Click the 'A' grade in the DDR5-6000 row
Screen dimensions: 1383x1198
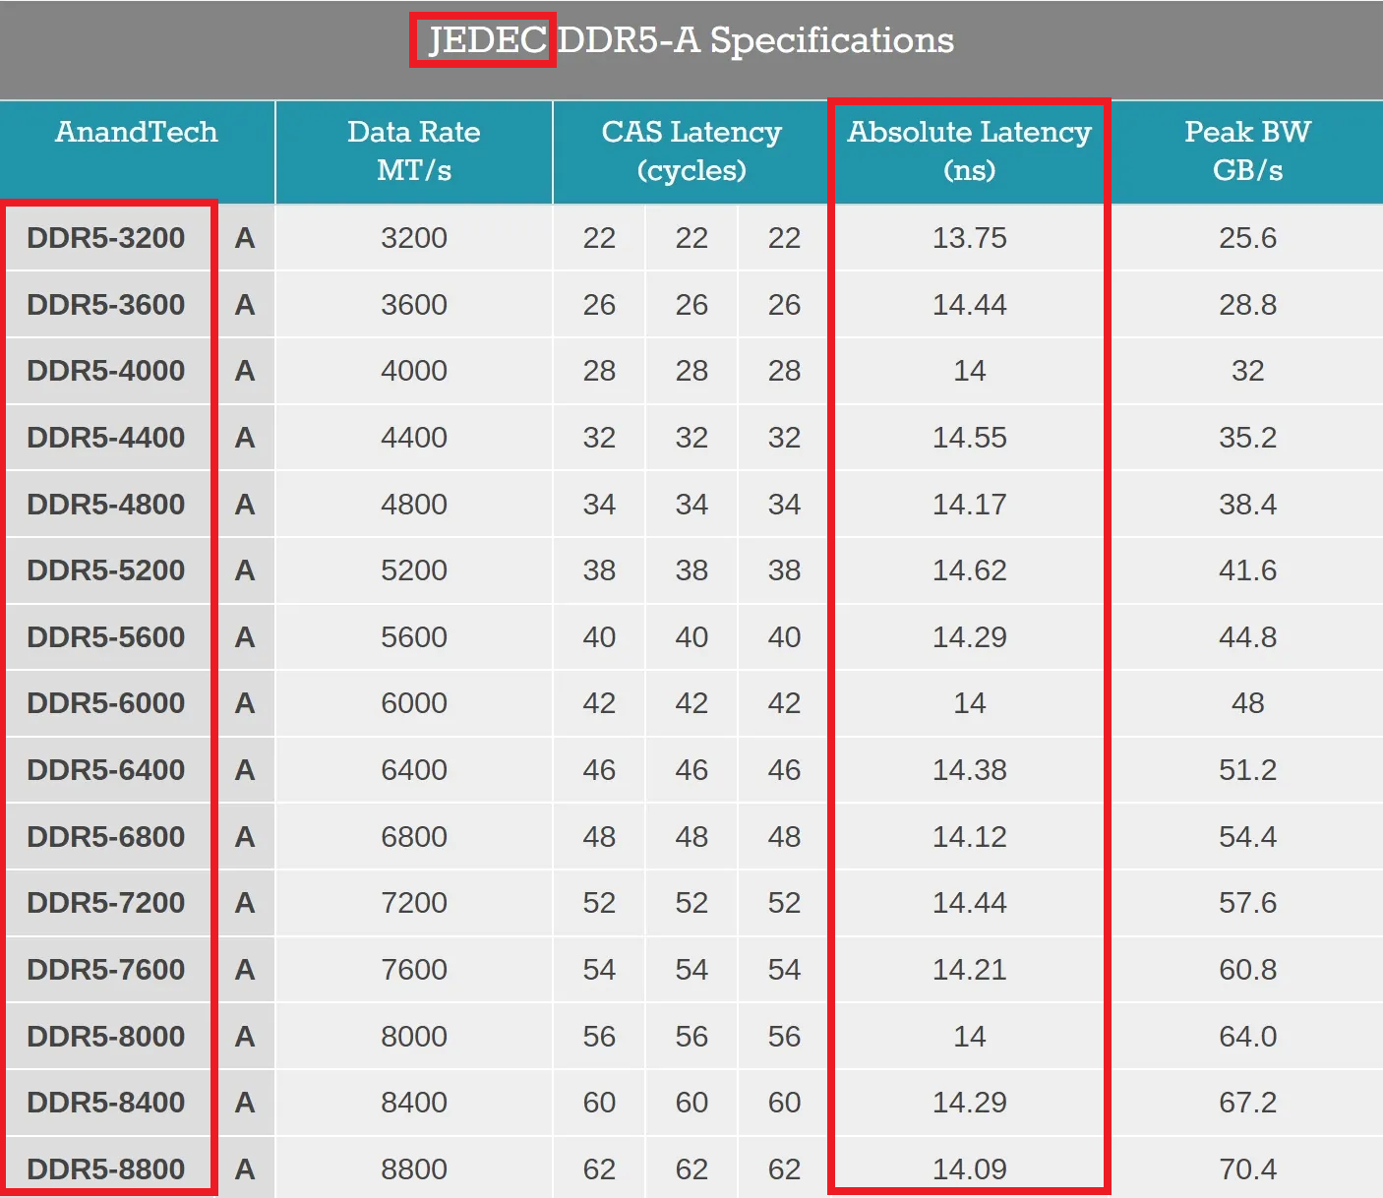tap(245, 703)
